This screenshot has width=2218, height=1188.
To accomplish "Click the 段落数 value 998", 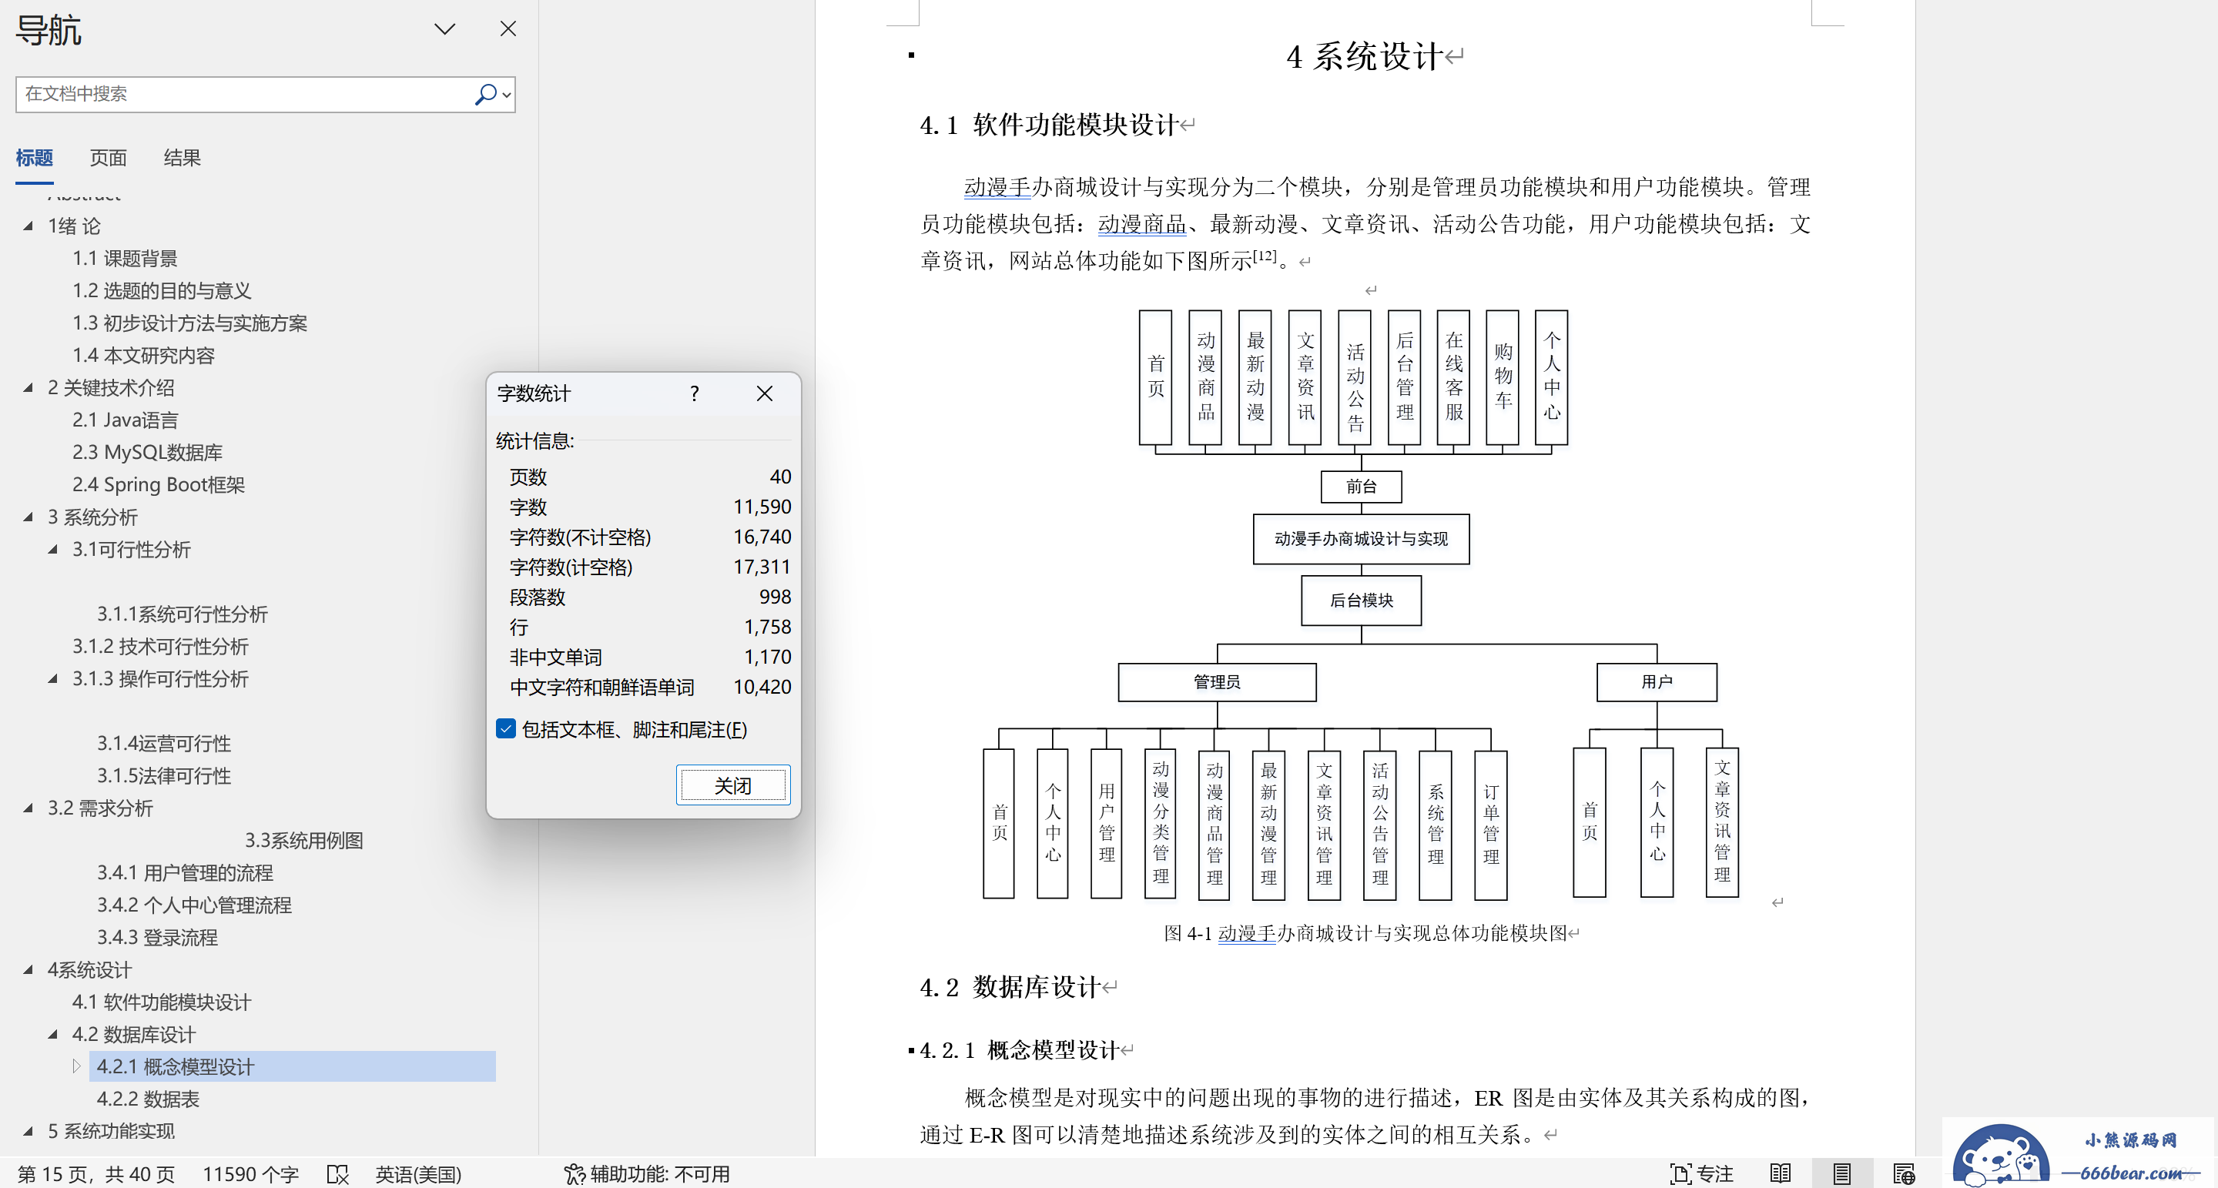I will coord(775,597).
